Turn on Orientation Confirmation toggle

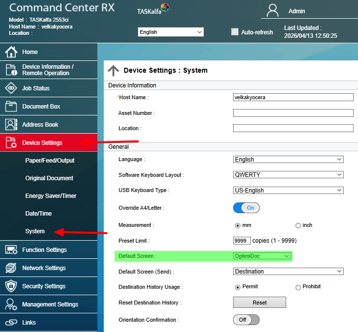246,320
